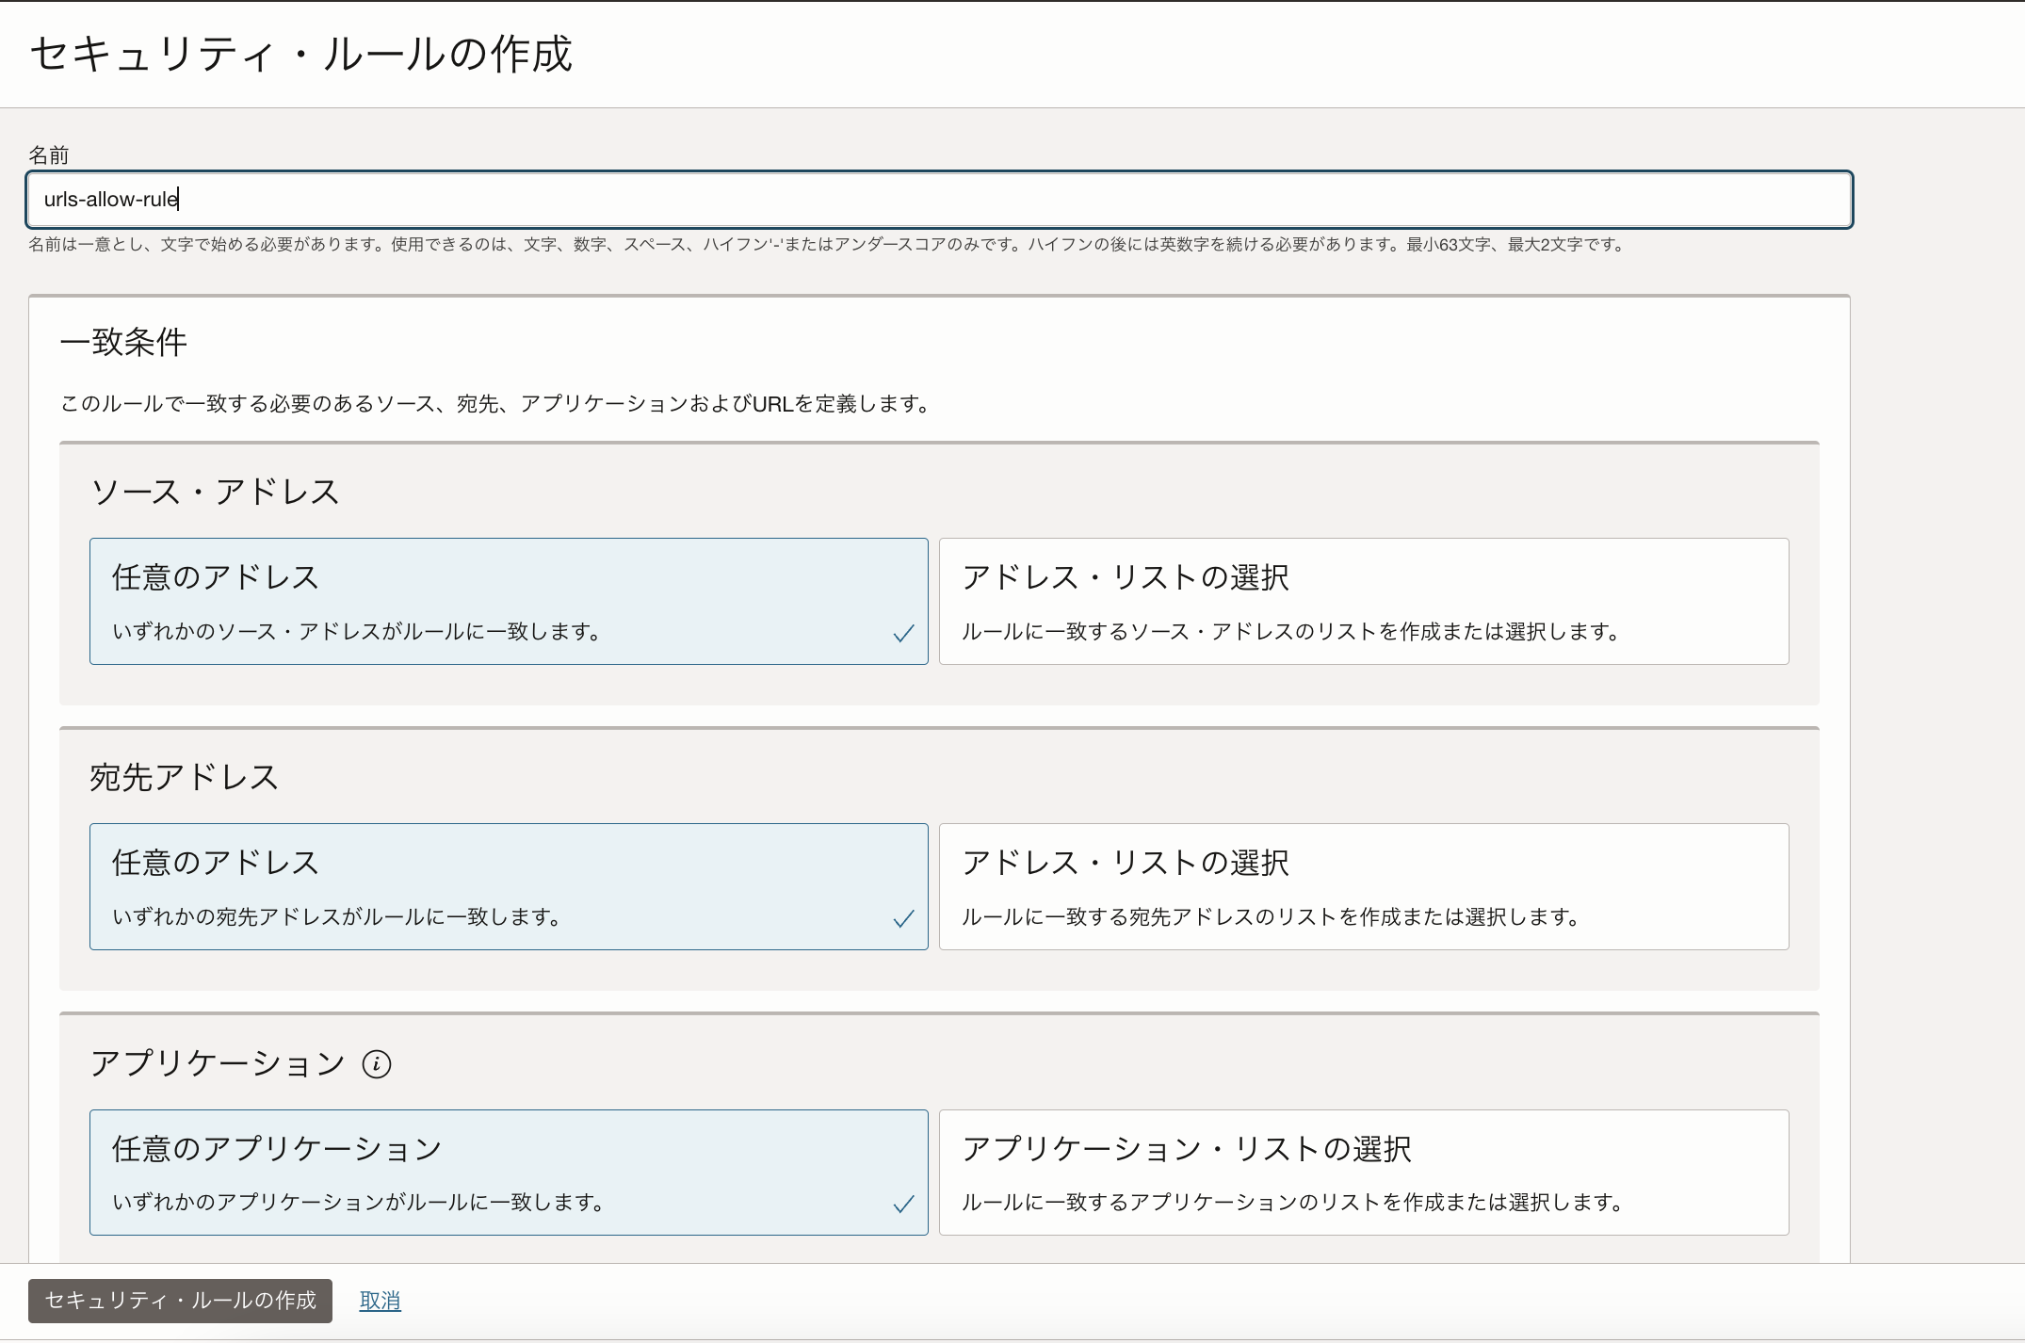
Task: Cancel the rule creation via 取消 link
Action: 380,1301
